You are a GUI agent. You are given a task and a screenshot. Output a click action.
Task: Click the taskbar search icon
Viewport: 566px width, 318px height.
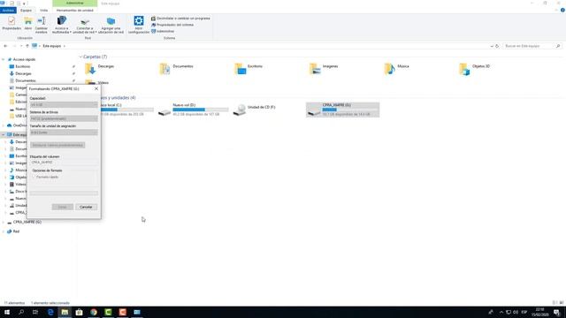[21, 312]
